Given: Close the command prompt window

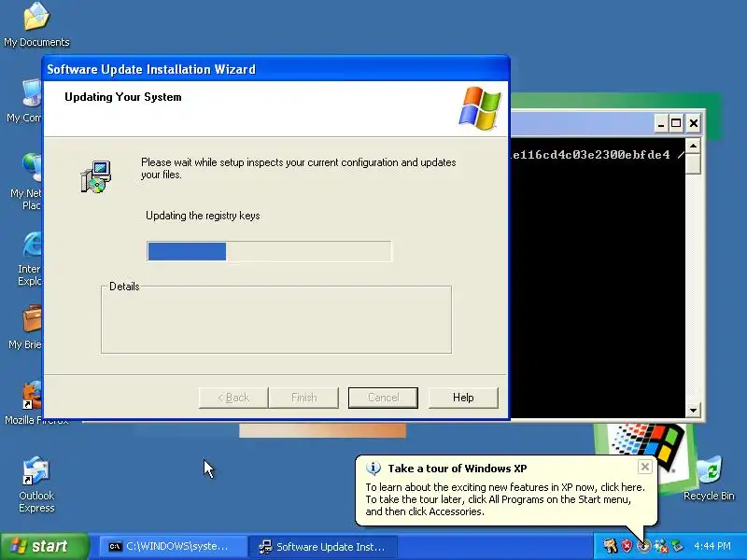Looking at the screenshot, I should pyautogui.click(x=694, y=124).
